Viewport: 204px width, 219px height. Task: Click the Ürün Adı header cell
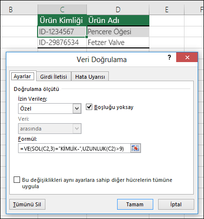tap(118, 21)
